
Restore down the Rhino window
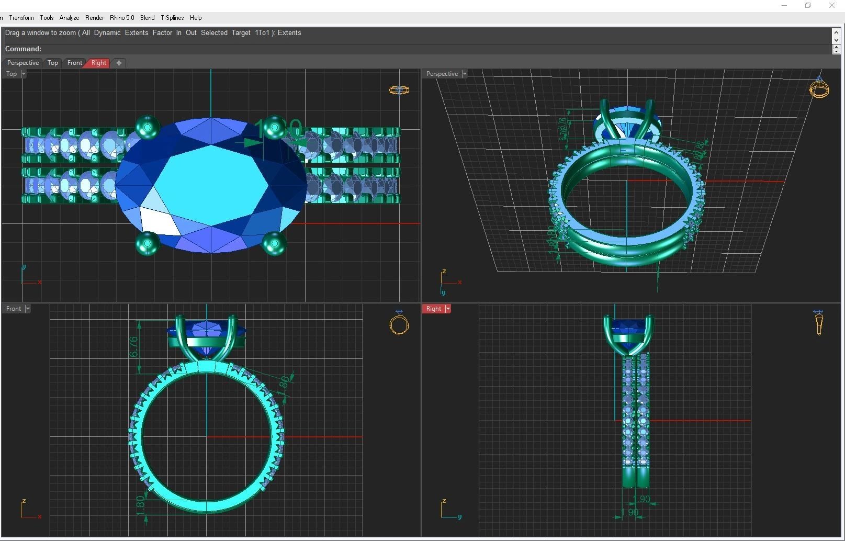808,6
